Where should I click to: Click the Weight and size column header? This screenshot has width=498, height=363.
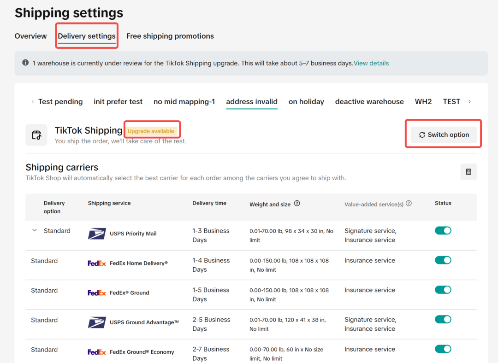(x=270, y=205)
